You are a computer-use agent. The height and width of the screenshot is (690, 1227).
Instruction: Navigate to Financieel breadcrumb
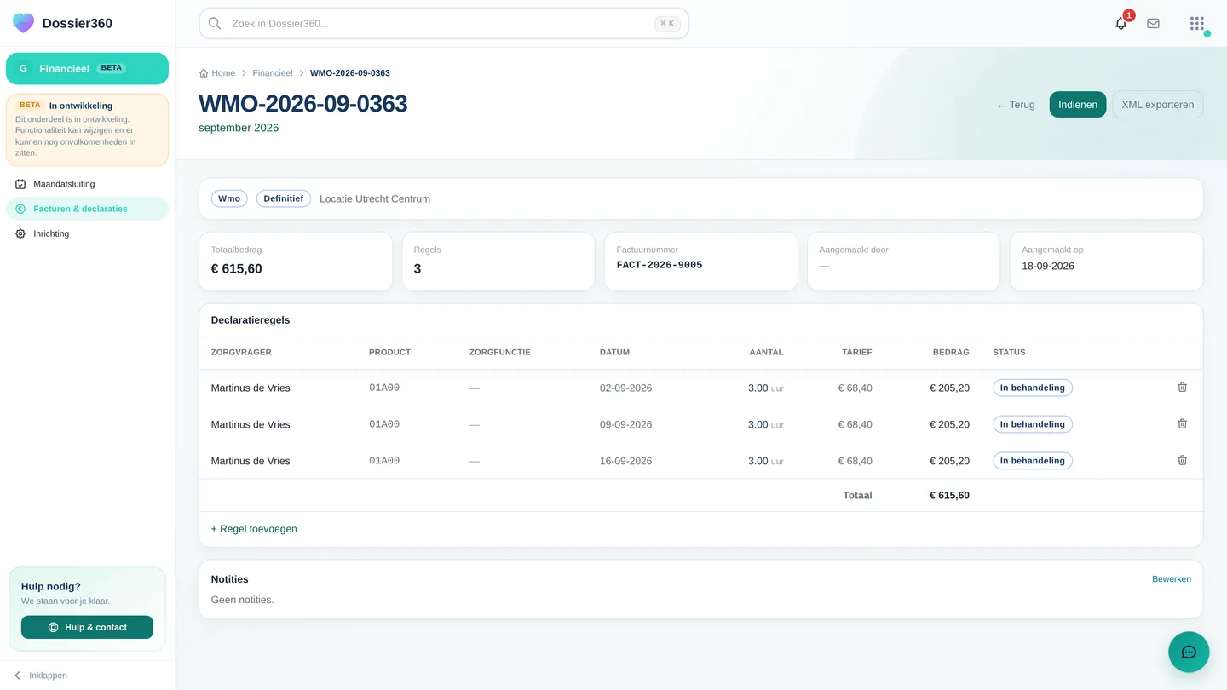[273, 73]
